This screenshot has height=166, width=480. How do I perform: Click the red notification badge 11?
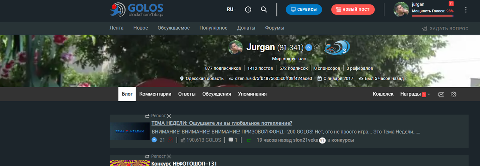(451, 4)
